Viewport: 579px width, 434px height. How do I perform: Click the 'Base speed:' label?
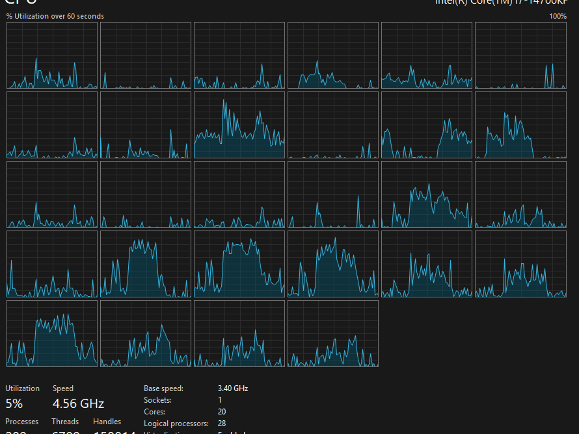(163, 388)
